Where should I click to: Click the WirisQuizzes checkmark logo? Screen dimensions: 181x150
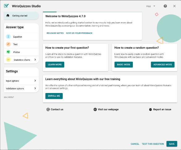(6, 6)
